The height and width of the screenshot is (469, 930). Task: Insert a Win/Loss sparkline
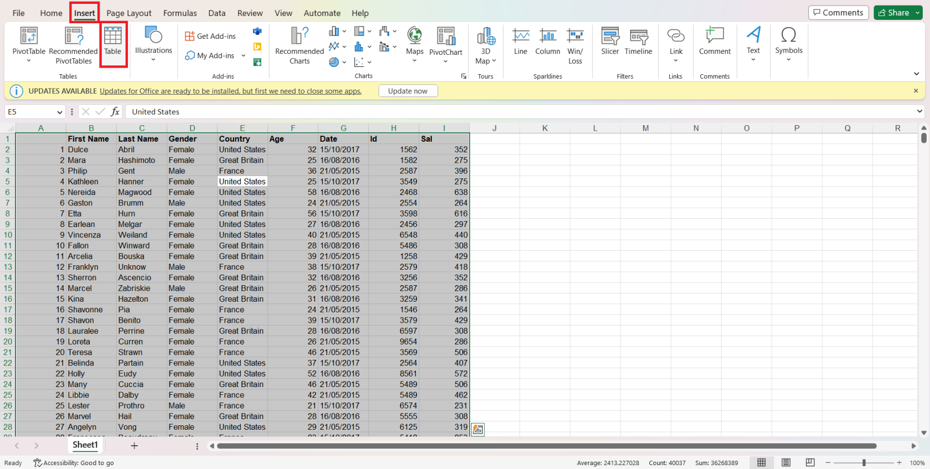[x=575, y=46]
